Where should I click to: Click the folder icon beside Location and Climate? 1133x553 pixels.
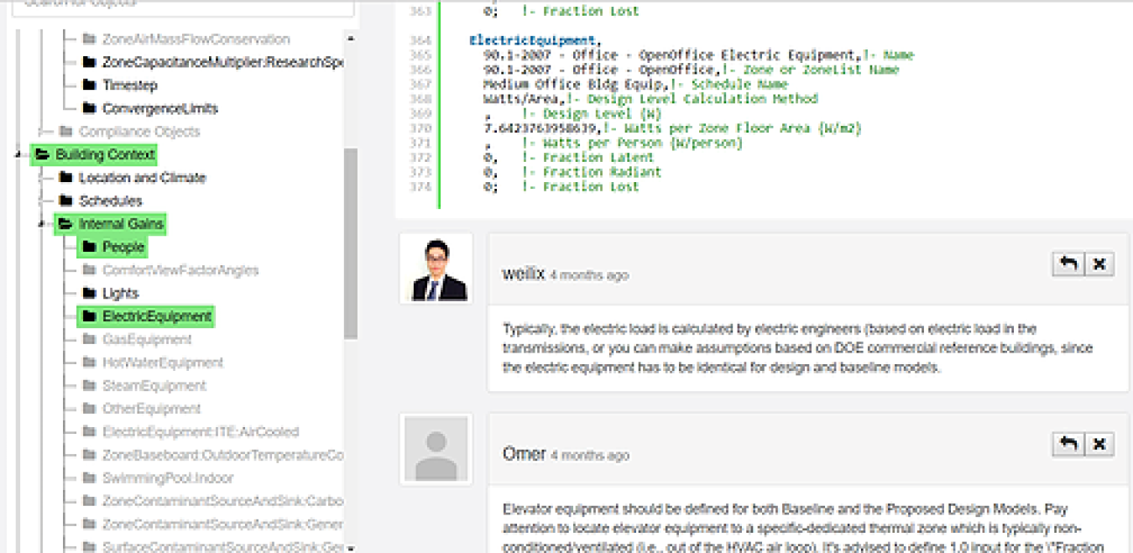(66, 177)
